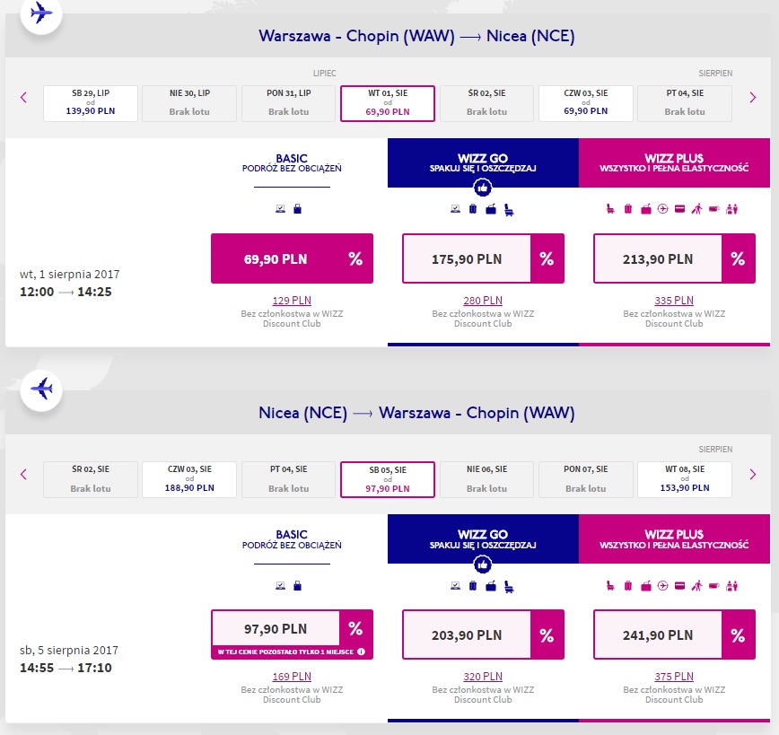Click outbound WIZZ Plus priority boarding icon
Image resolution: width=779 pixels, height=735 pixels.
tap(697, 209)
